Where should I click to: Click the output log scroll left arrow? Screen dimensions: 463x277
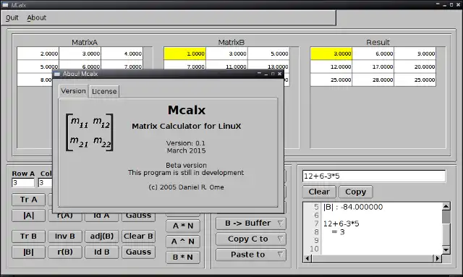coord(307,259)
